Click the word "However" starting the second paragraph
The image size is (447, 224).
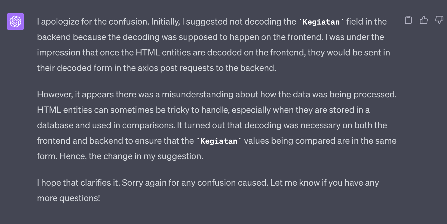tap(55, 95)
